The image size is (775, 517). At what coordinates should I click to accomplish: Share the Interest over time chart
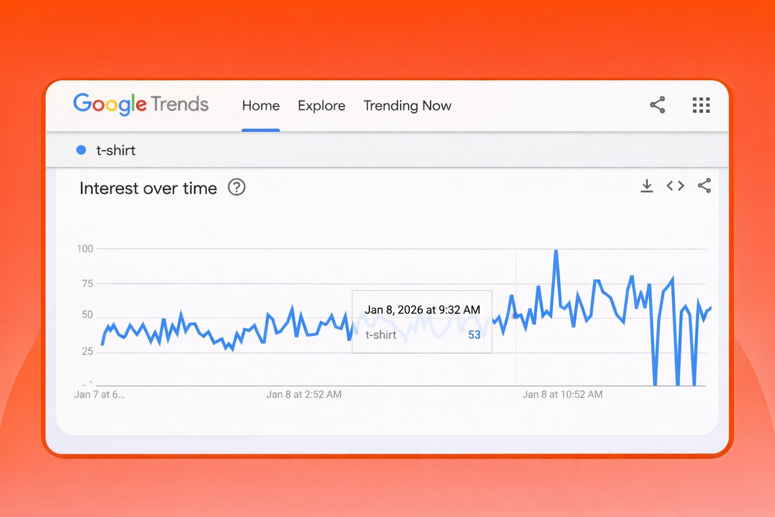[704, 186]
